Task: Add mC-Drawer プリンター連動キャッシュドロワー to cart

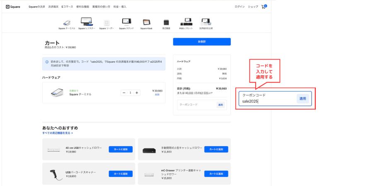Action: (x=216, y=174)
